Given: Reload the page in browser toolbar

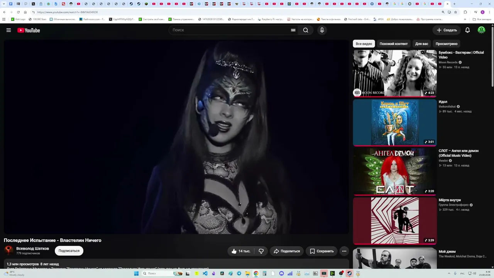Looking at the screenshot, I should [18, 12].
